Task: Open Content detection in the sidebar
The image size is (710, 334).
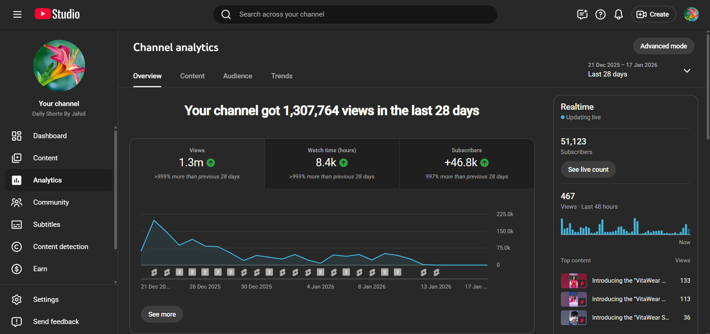Action: (60, 247)
